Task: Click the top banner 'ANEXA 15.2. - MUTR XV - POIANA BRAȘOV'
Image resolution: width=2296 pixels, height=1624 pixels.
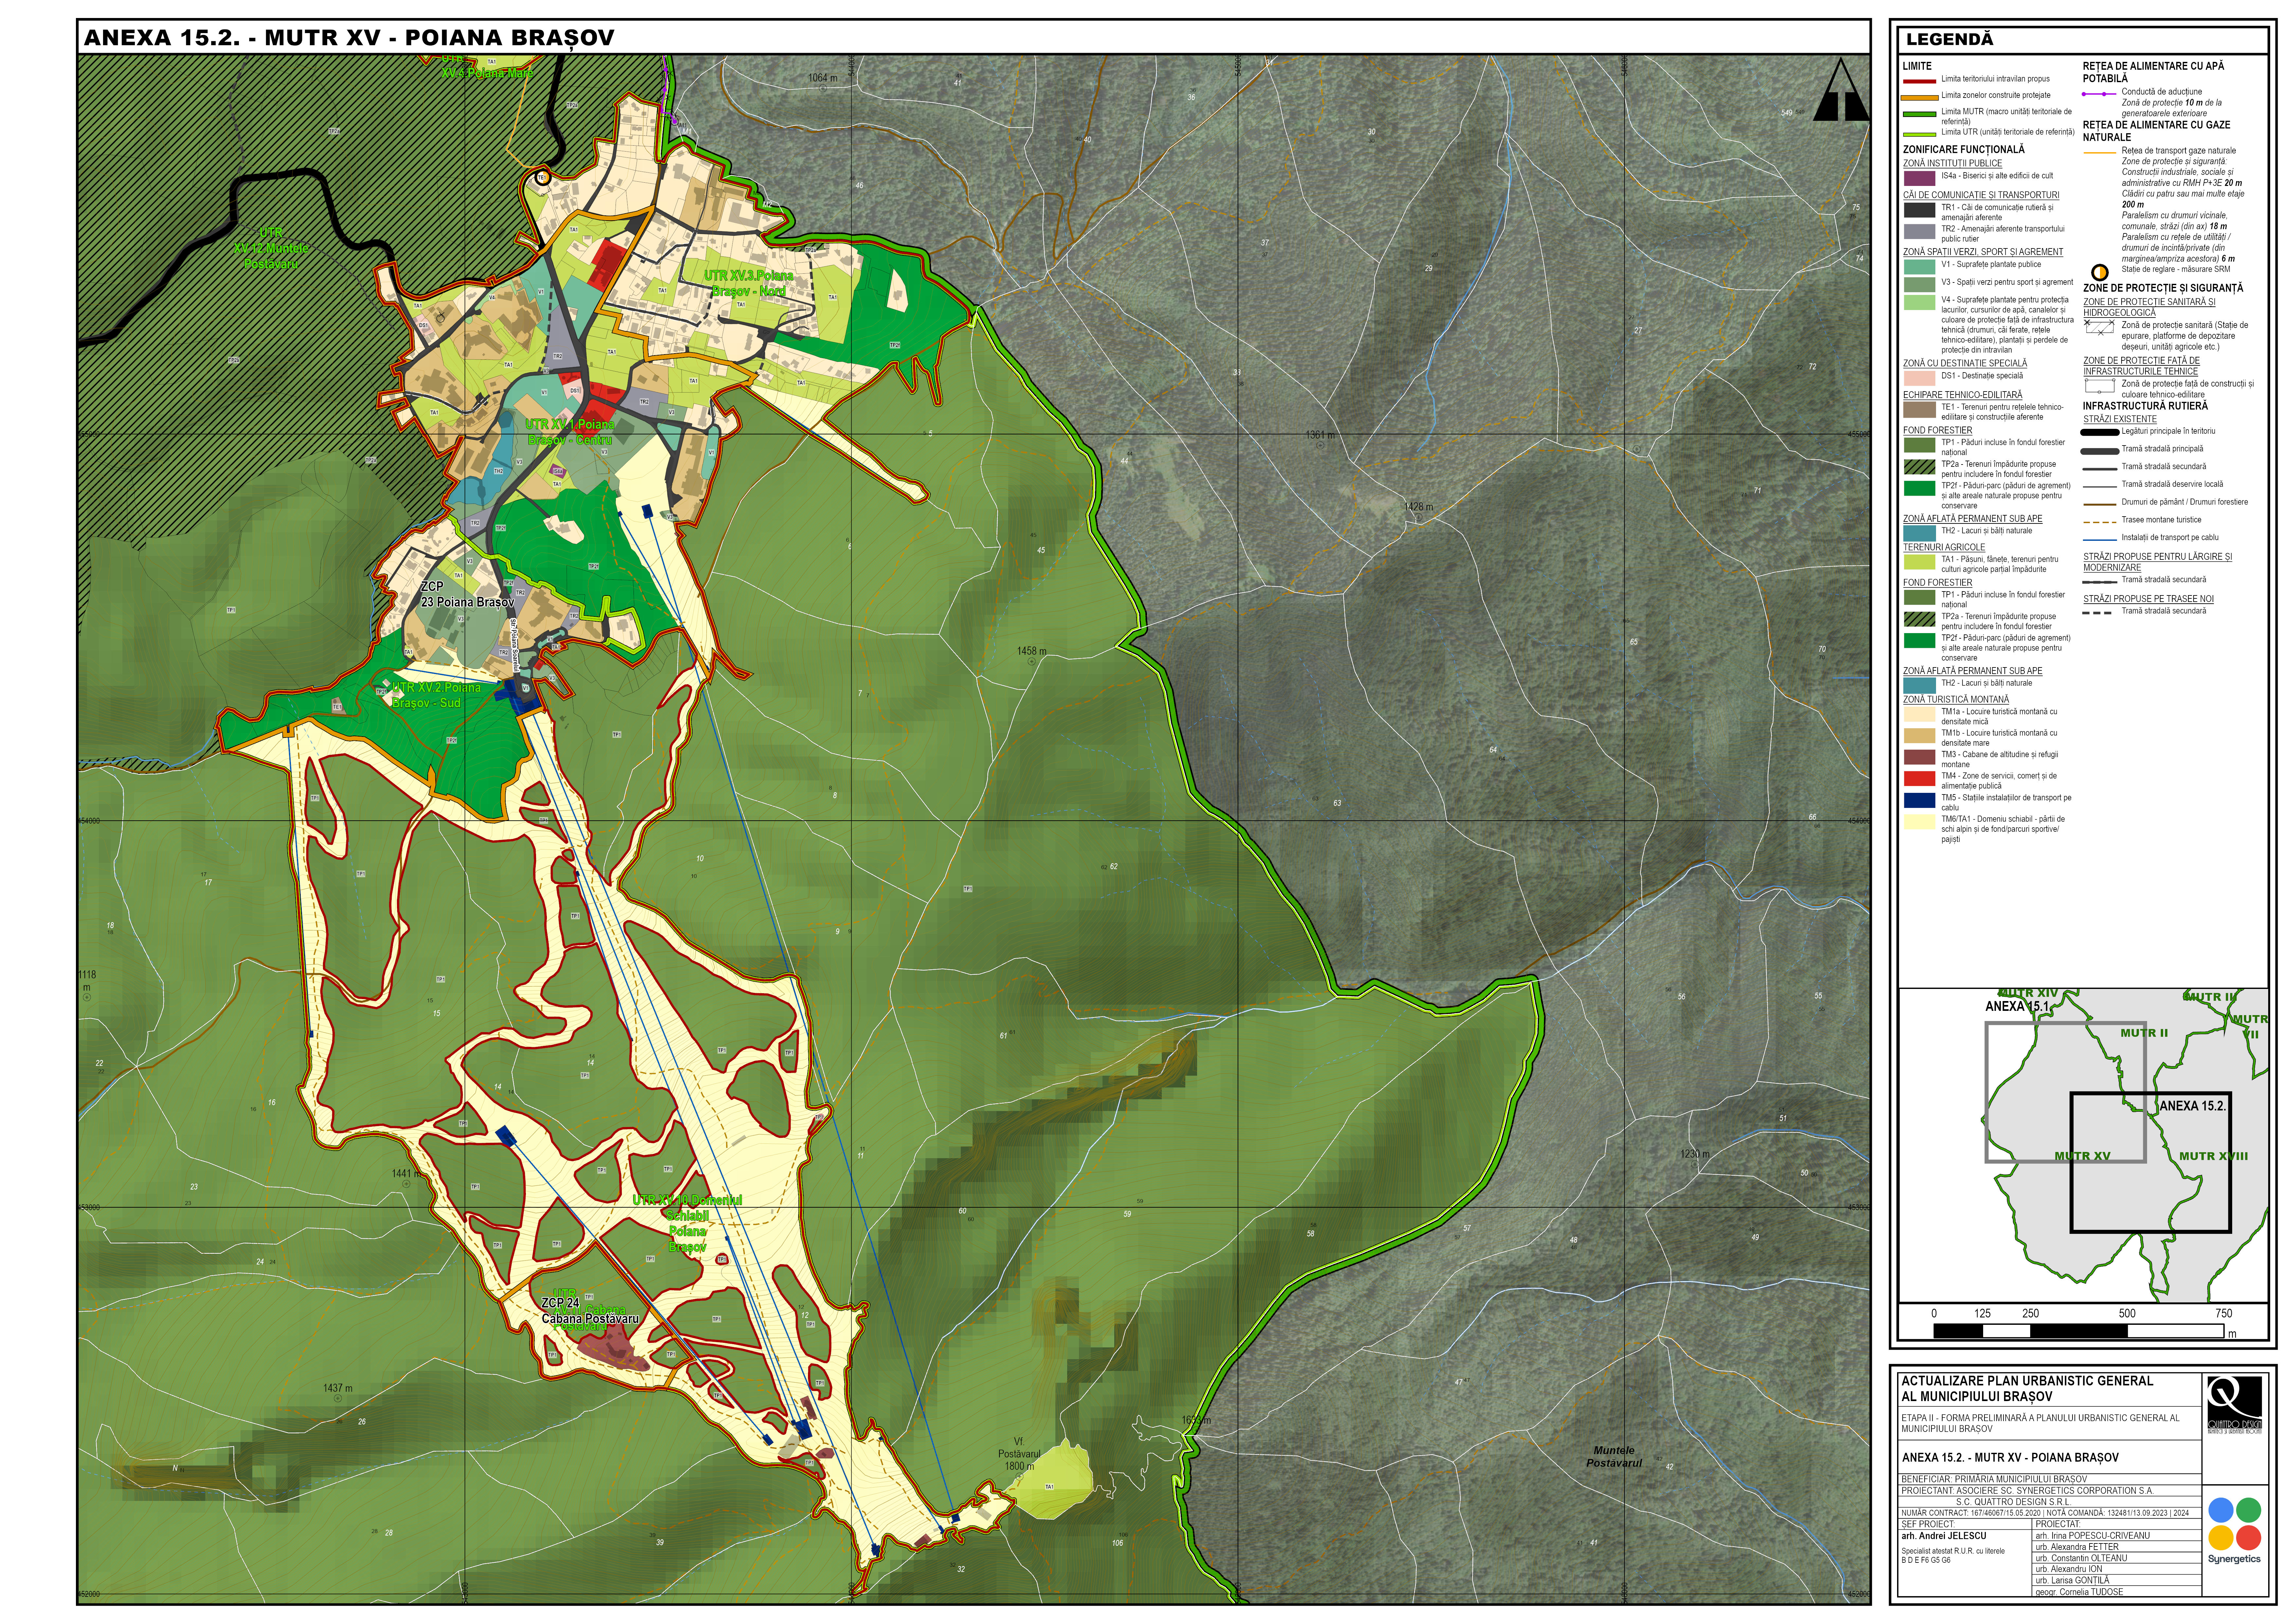Action: tap(349, 38)
